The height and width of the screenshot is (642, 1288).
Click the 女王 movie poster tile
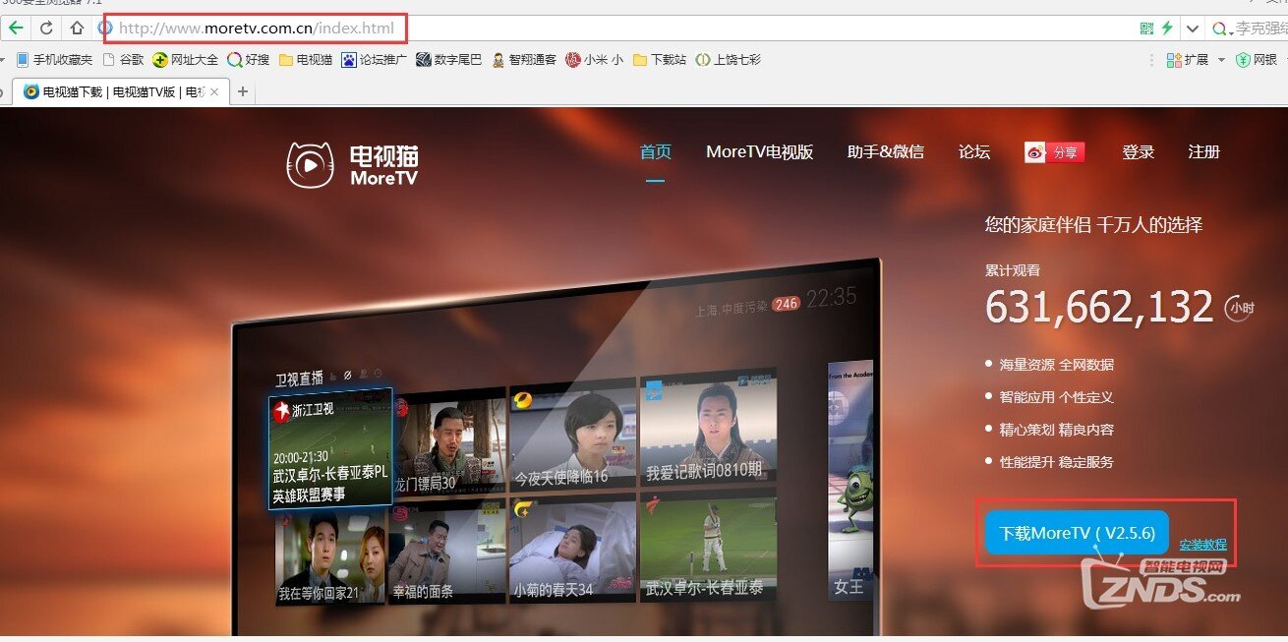(x=850, y=482)
